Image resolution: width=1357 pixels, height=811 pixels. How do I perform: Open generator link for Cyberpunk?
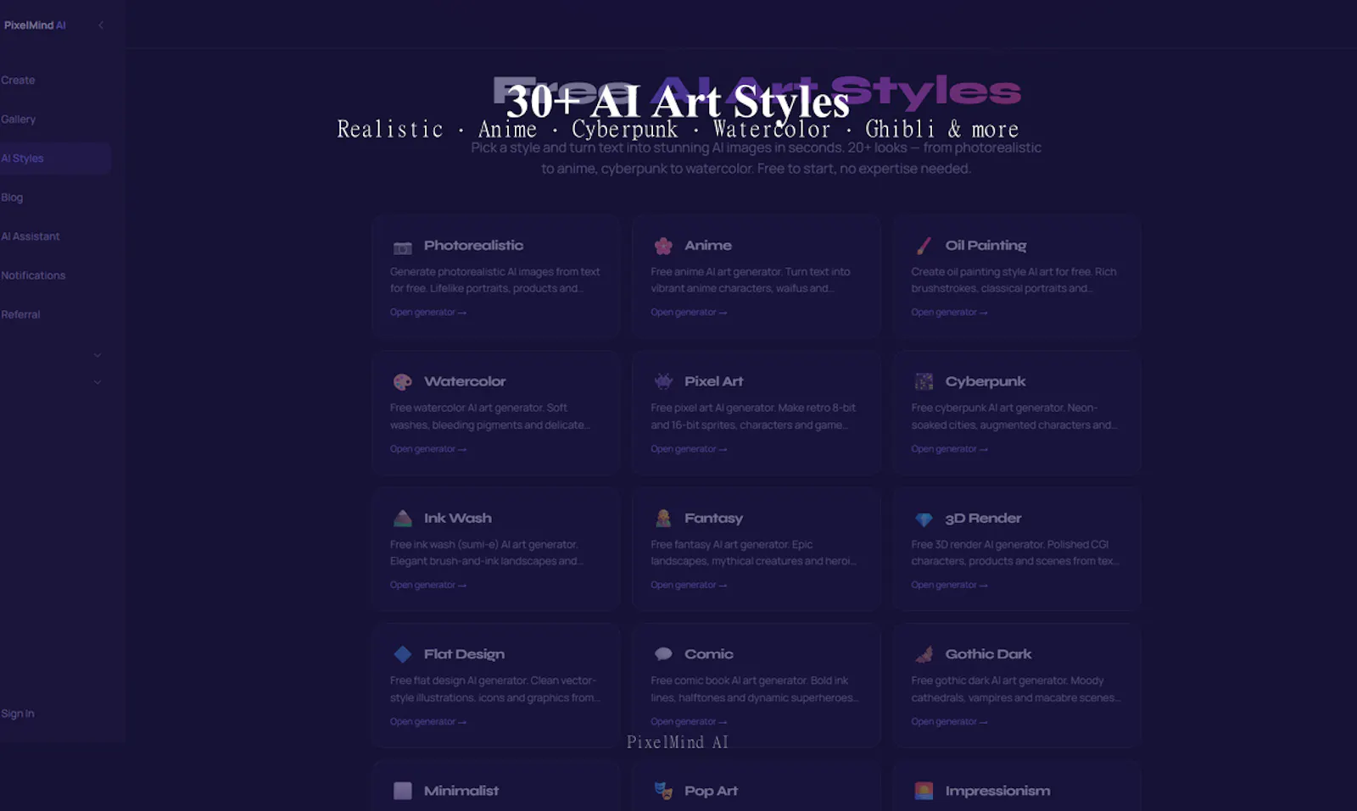pos(949,449)
